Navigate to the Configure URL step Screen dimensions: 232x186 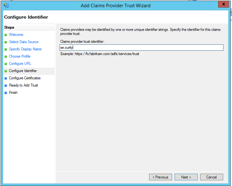20,64
